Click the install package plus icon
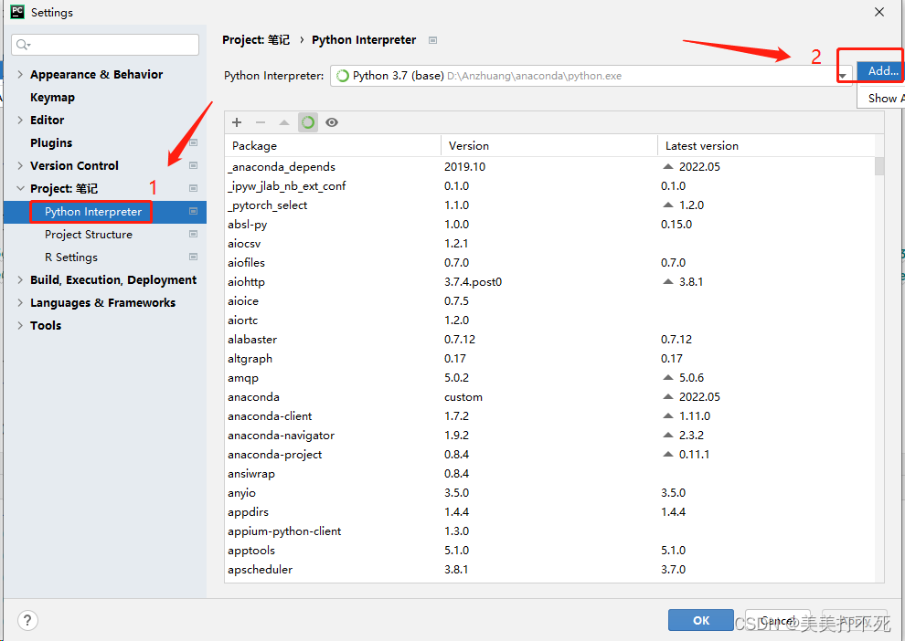 (x=237, y=122)
